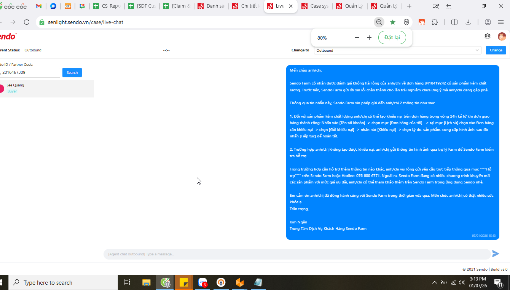
Task: Click the Đặt lại reset zoom button
Action: 392,38
